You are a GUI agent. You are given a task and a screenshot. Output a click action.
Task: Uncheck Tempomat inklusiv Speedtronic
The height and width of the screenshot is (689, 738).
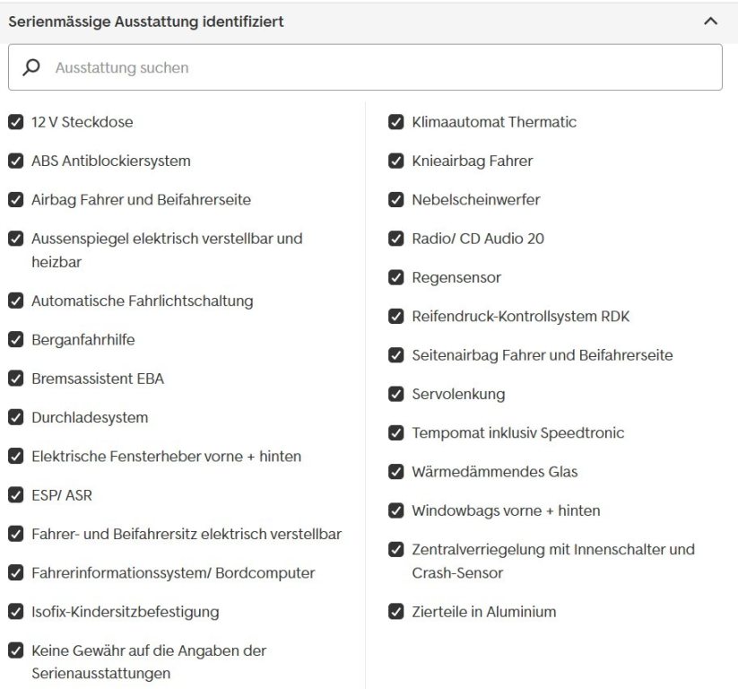pyautogui.click(x=395, y=432)
